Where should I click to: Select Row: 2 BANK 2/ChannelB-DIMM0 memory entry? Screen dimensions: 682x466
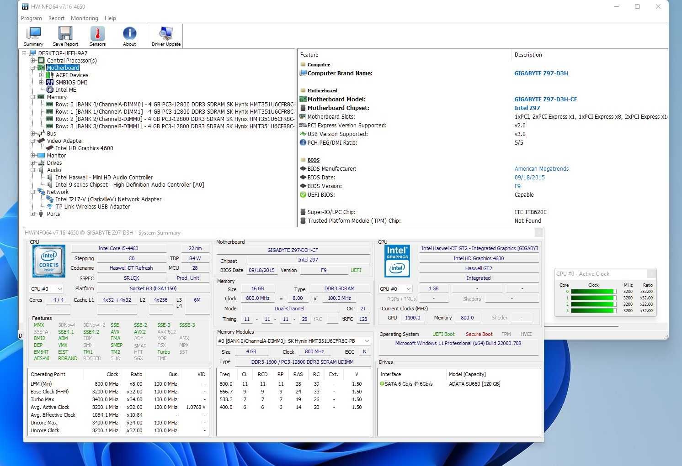pos(175,119)
